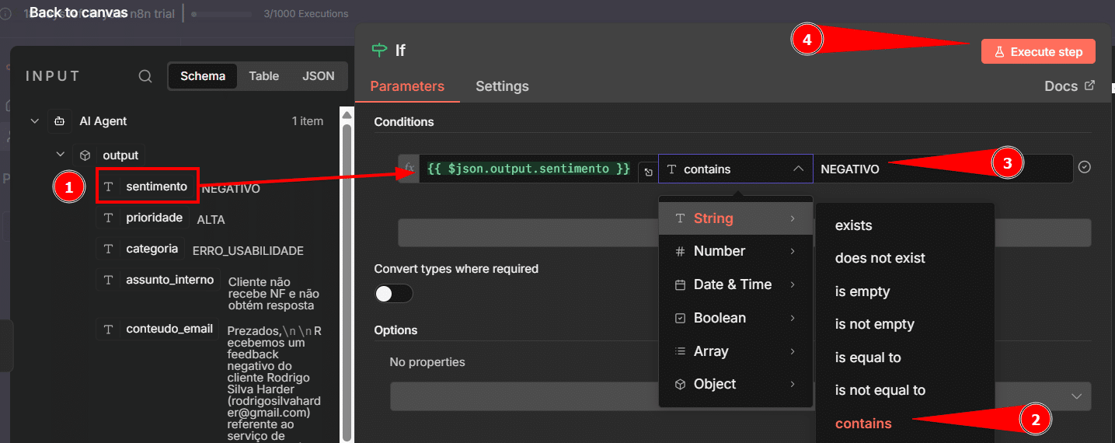Open the Docs link
The image size is (1115, 443).
click(1069, 85)
